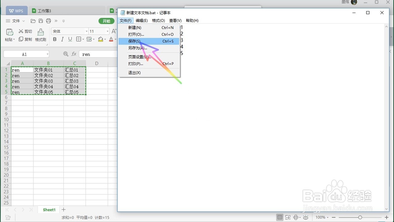Select column D header in spreadsheet
The width and height of the screenshot is (394, 222).
[97, 63]
